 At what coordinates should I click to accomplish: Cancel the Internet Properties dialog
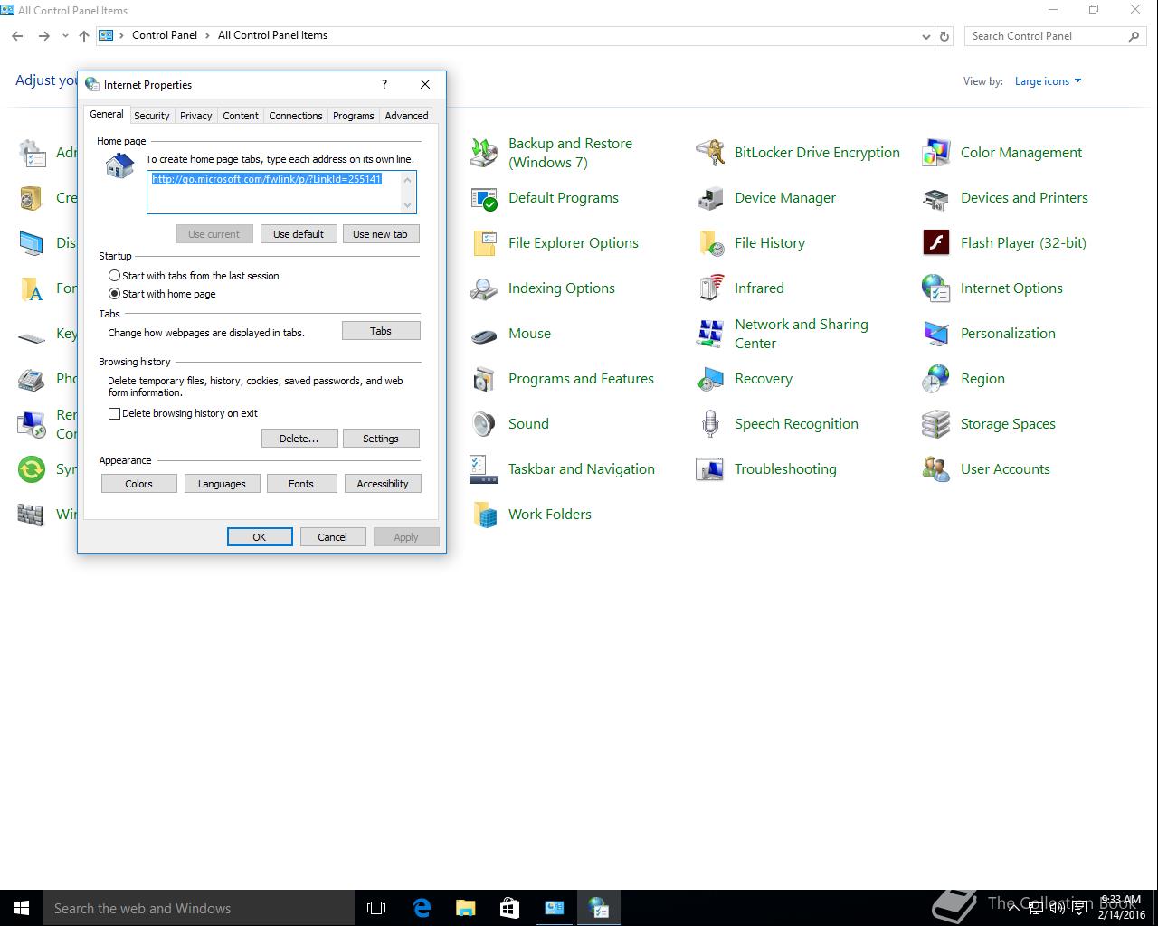click(x=332, y=537)
